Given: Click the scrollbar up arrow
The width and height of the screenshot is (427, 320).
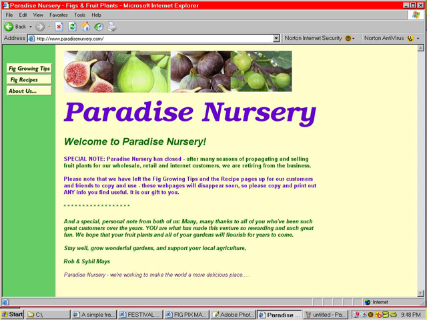Looking at the screenshot, I should pyautogui.click(x=420, y=48).
